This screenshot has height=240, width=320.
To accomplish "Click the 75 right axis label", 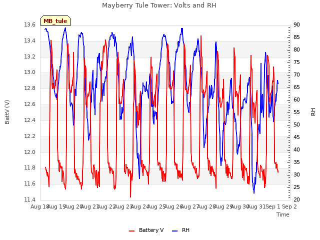I will pos(296,62).
